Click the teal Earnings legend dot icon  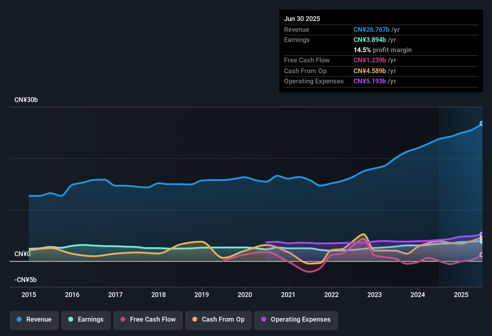tap(71, 319)
